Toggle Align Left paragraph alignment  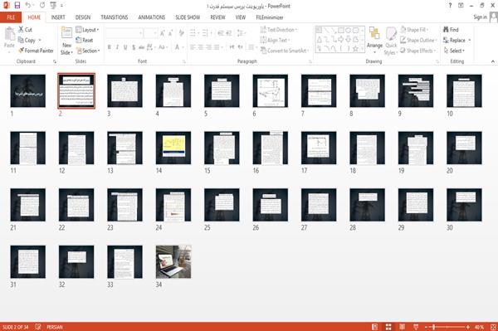(193, 47)
